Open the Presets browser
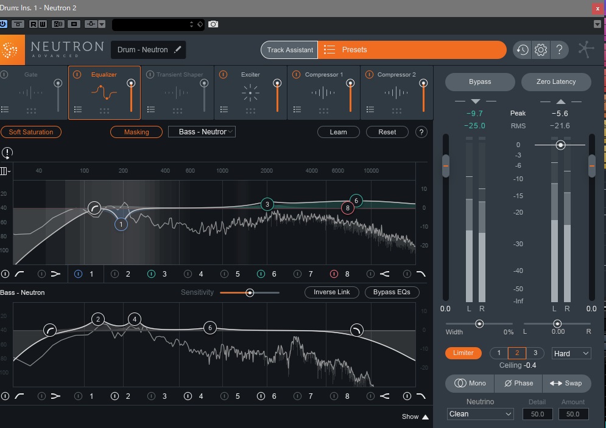This screenshot has width=606, height=428. coord(412,50)
